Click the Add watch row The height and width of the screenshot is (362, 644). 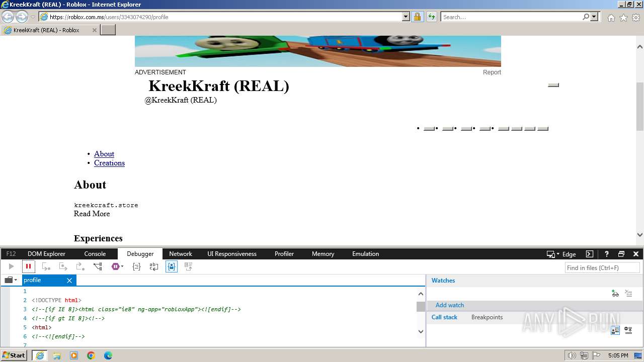535,305
